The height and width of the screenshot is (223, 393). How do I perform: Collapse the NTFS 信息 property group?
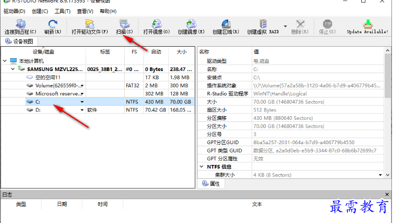tap(202, 166)
